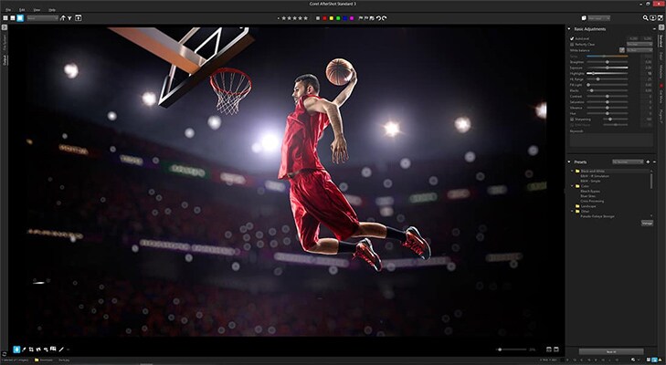Select the highlighted Pan tool

[16, 349]
